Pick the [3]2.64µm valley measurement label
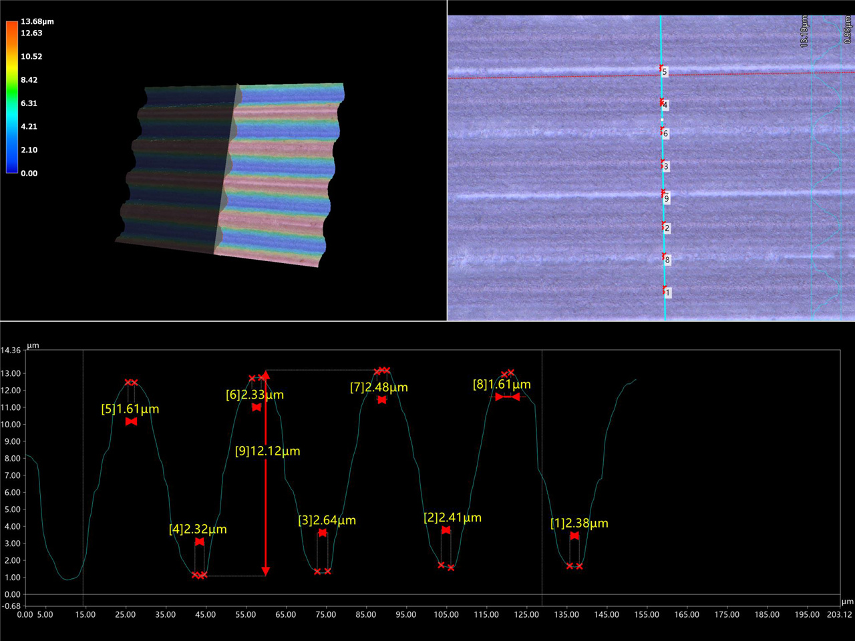Image resolution: width=855 pixels, height=641 pixels. [327, 520]
